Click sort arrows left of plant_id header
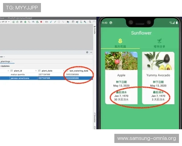The width and height of the screenshot is (182, 146). coord(8,71)
